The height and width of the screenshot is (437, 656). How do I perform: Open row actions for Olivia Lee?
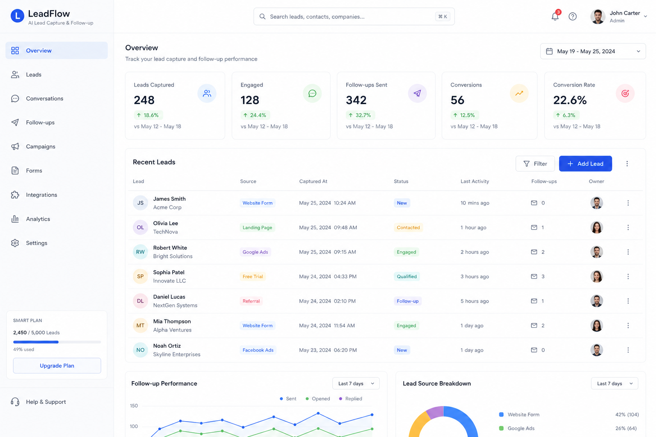(x=628, y=227)
